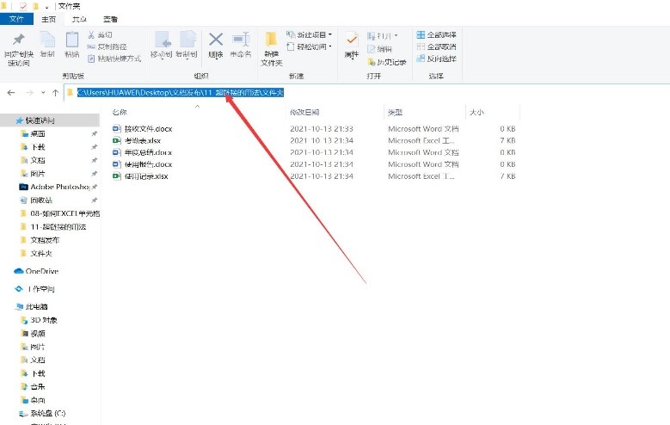Open 系统盘 (C:) drive in the sidebar
670x425 pixels.
tap(43, 413)
